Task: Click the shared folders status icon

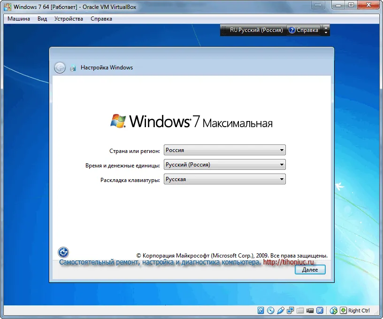Action: tap(300, 311)
